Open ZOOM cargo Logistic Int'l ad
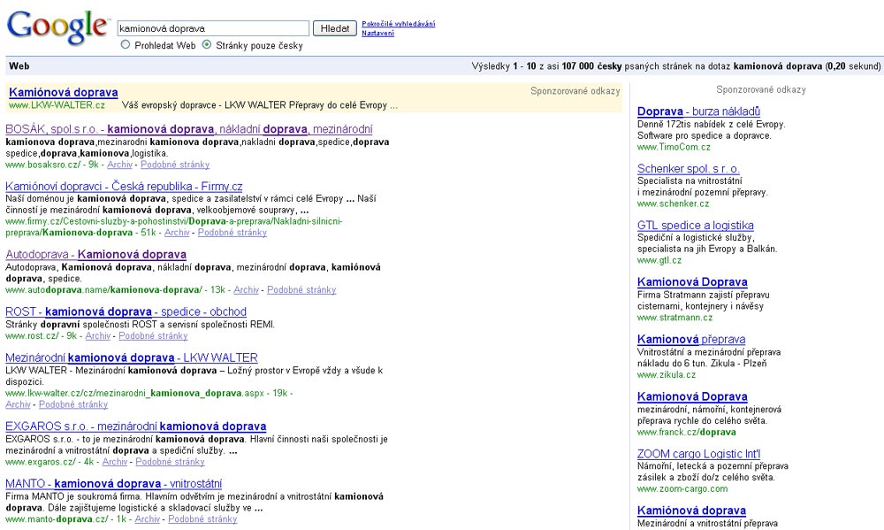The height and width of the screenshot is (530, 884). point(699,455)
